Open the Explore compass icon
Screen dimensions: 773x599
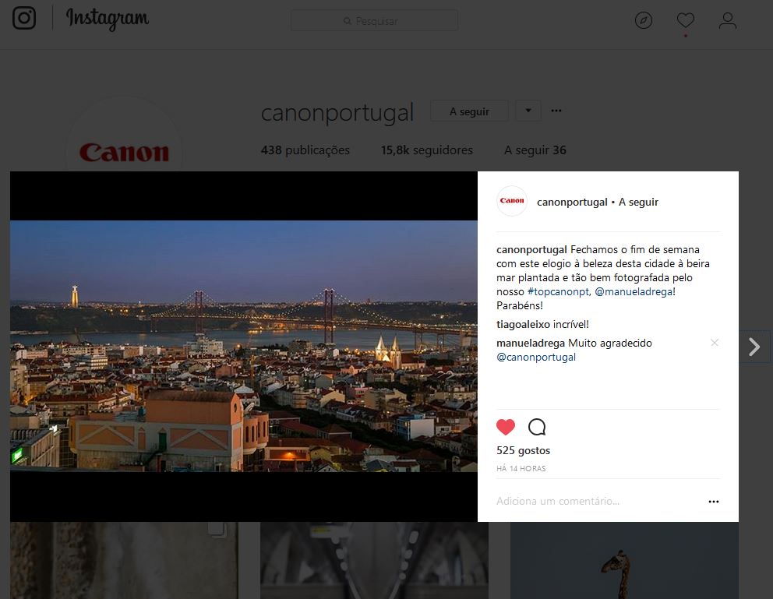[644, 20]
